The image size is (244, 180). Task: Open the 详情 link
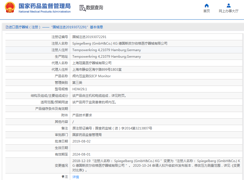pos(76,177)
